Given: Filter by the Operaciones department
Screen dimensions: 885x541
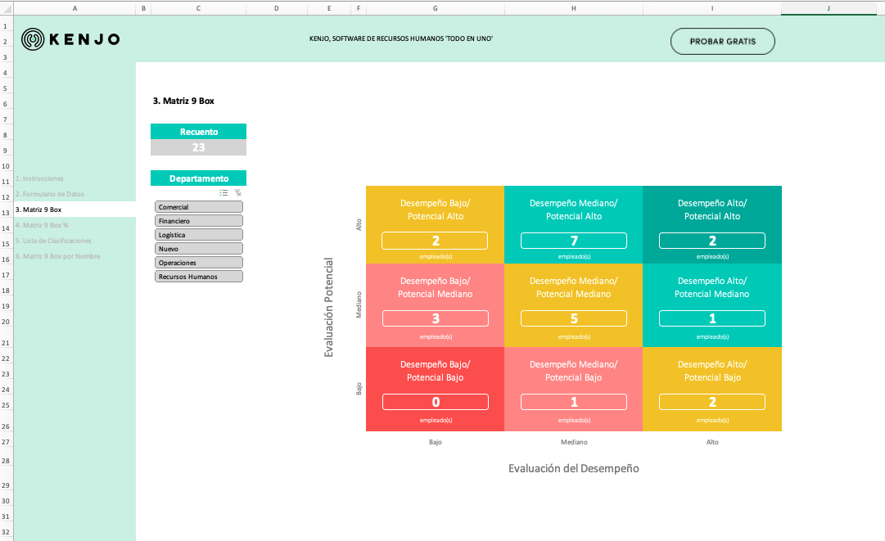Looking at the screenshot, I should pos(198,262).
